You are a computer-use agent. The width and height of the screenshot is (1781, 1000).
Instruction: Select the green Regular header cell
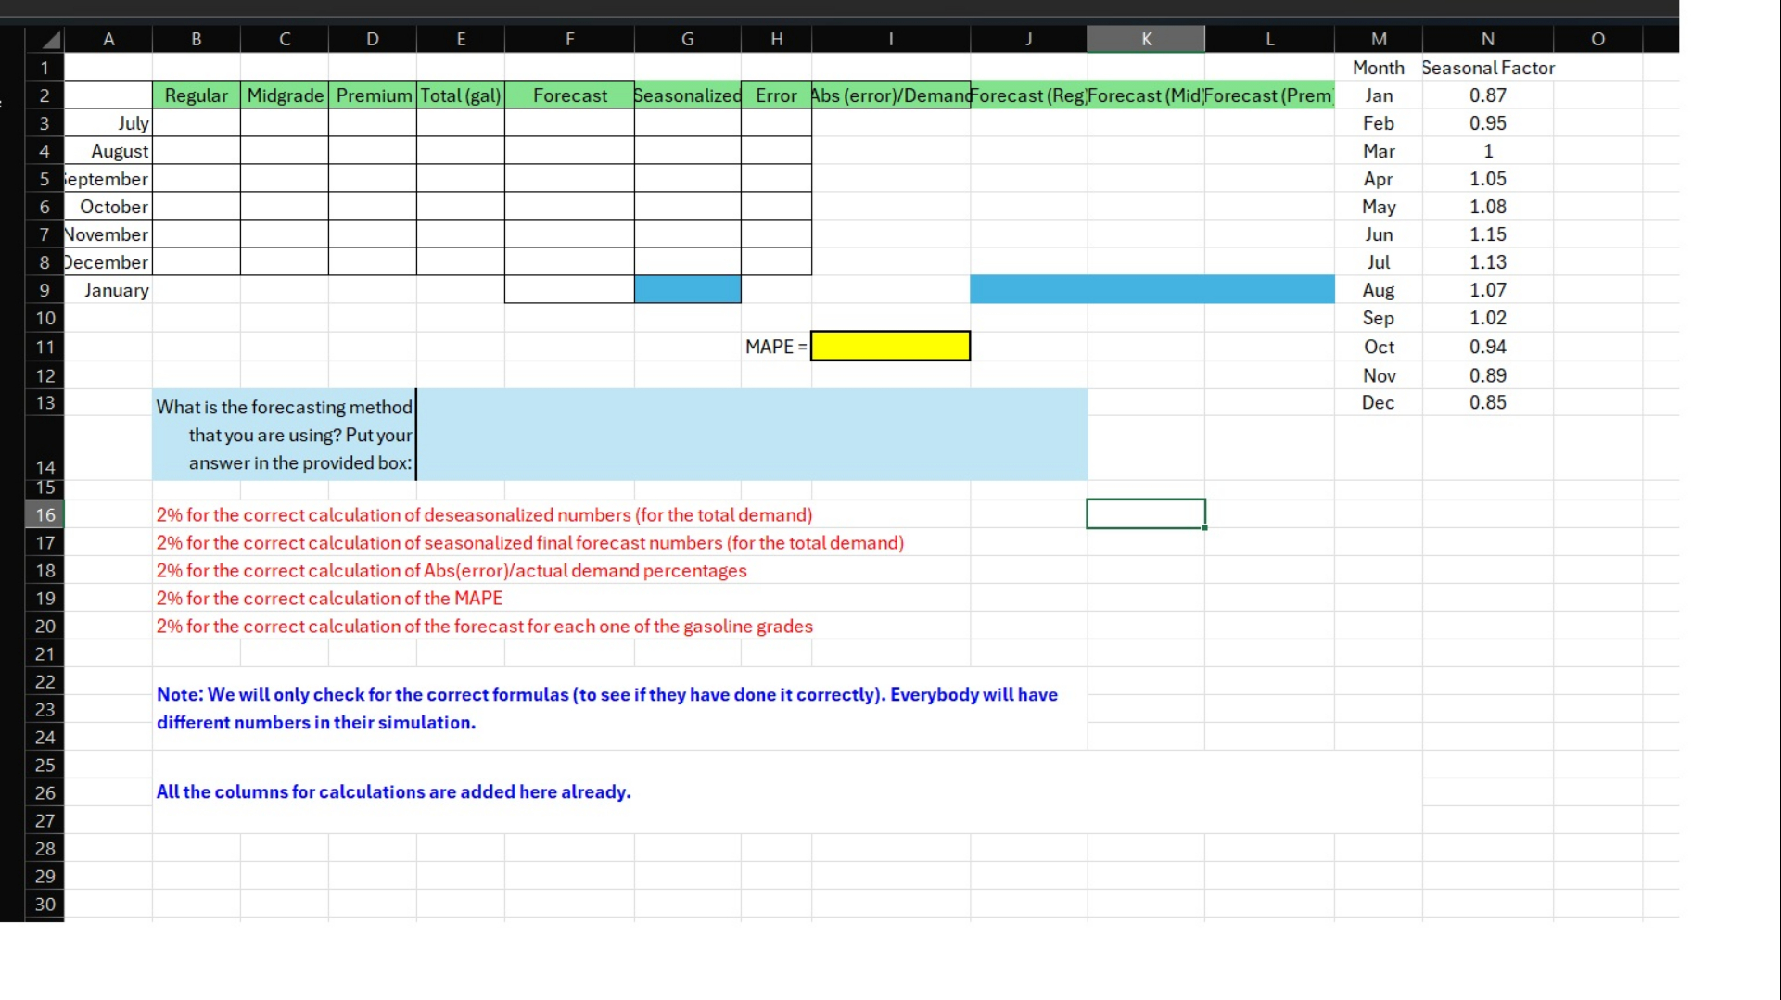[196, 95]
